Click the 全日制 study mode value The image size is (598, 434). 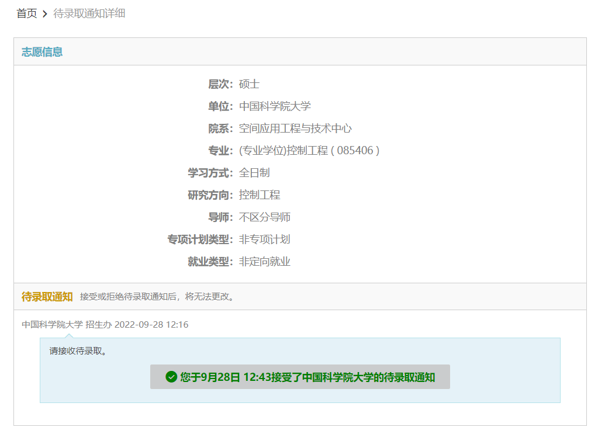pos(254,173)
